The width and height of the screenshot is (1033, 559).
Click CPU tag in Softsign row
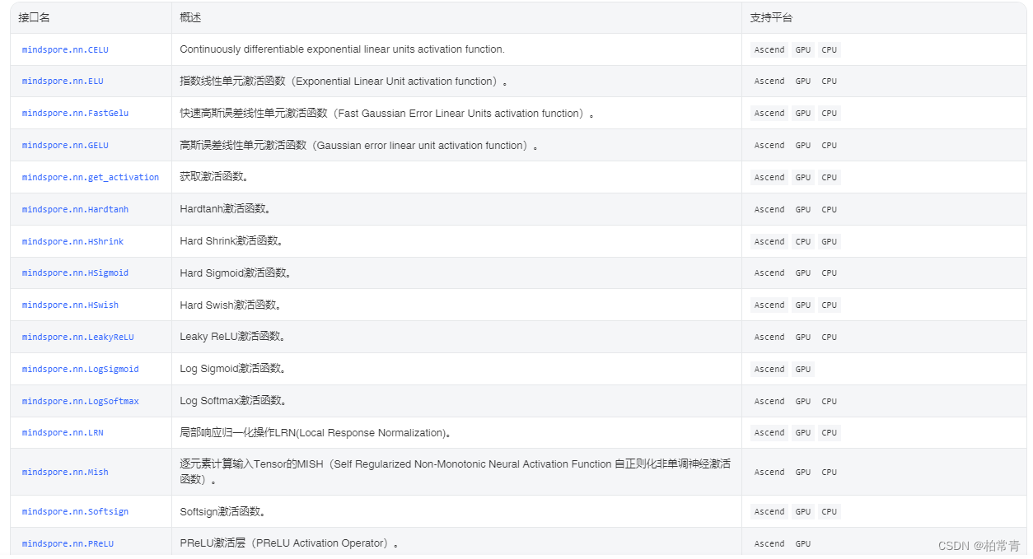830,512
